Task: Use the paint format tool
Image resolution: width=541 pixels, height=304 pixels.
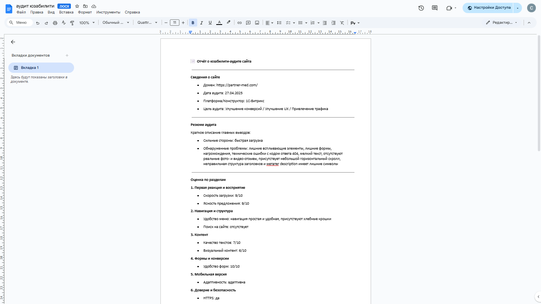Action: click(72, 23)
